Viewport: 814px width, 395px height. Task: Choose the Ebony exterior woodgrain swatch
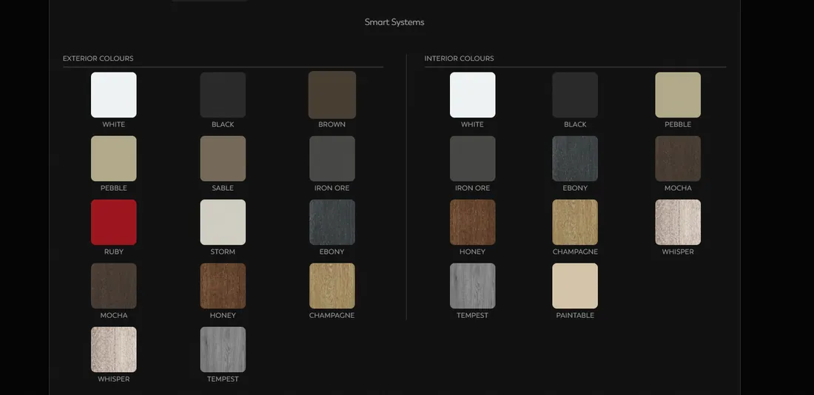coord(332,222)
